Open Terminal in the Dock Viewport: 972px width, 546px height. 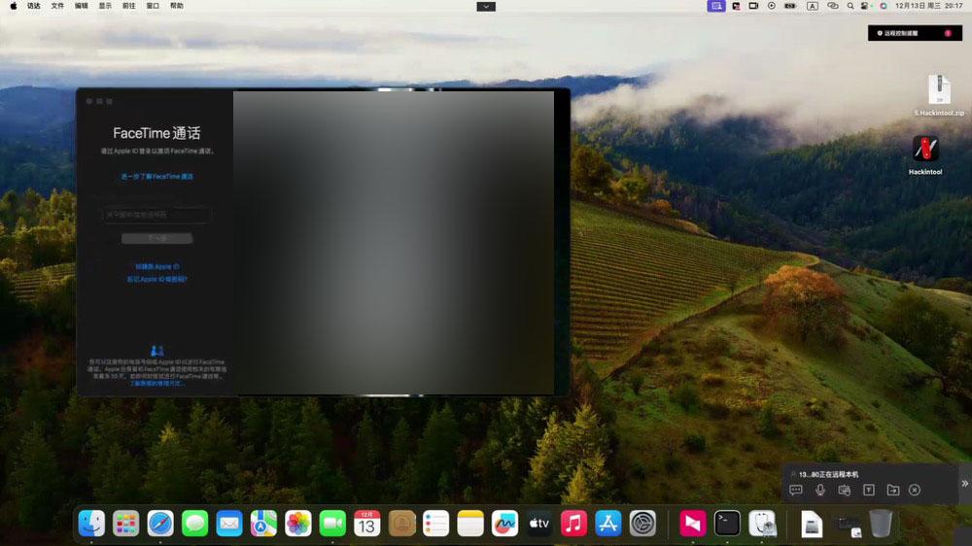click(x=727, y=524)
